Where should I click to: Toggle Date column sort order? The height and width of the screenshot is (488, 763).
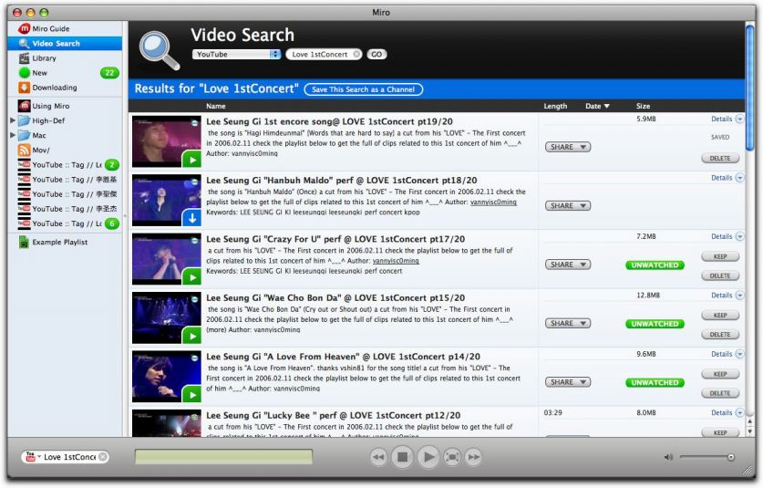[x=597, y=106]
